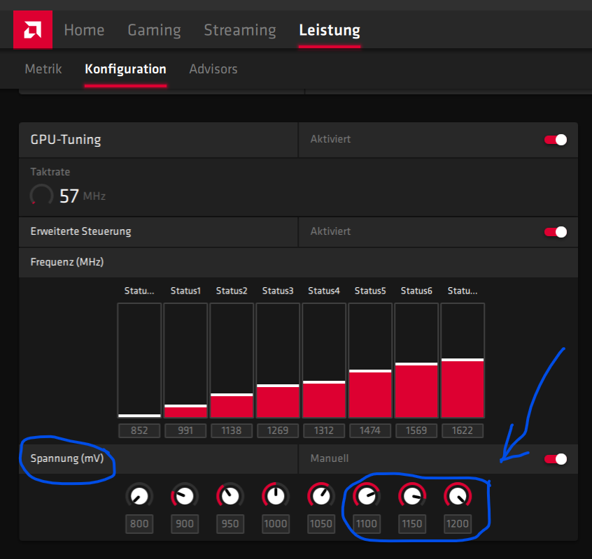Click the 1474 frequency input field
The height and width of the screenshot is (559, 592).
tap(370, 430)
